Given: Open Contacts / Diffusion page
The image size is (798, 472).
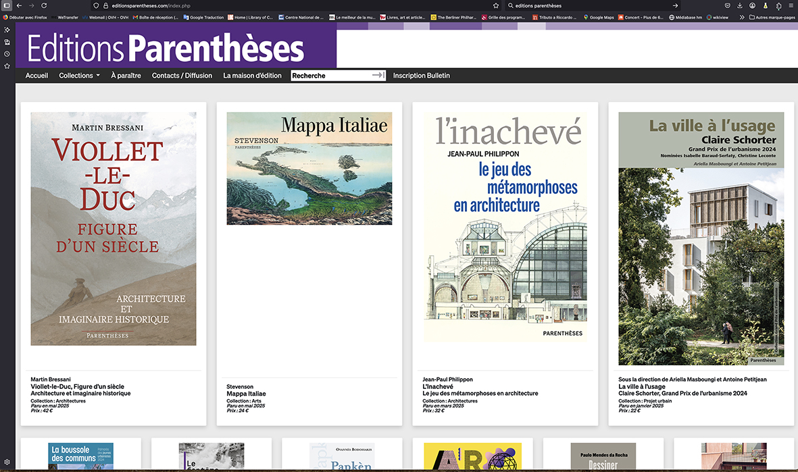Looking at the screenshot, I should (x=182, y=75).
